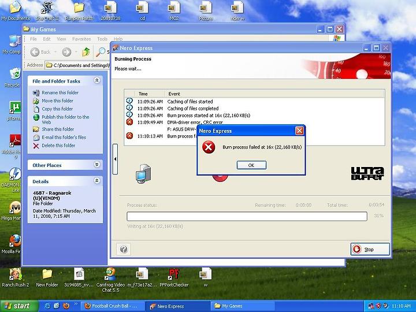
Task: Click the red error icon in dialog
Action: [209, 147]
